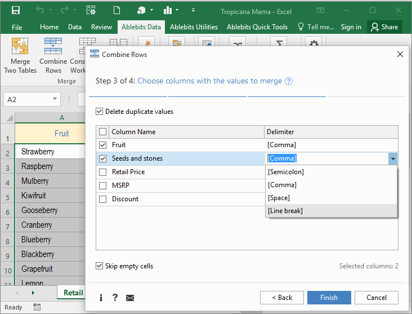
Task: Open dropdown arrow next to chart icon
Action: 177,10
